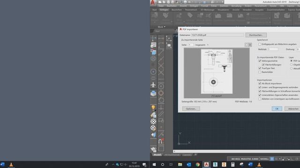300x168 pixels.
Task: Click the blue layered box icon
Action: pos(153,93)
